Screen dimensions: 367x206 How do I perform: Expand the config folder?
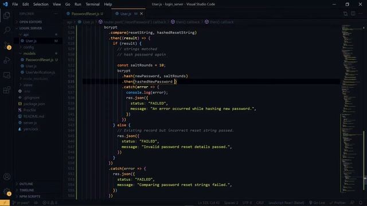(28, 47)
